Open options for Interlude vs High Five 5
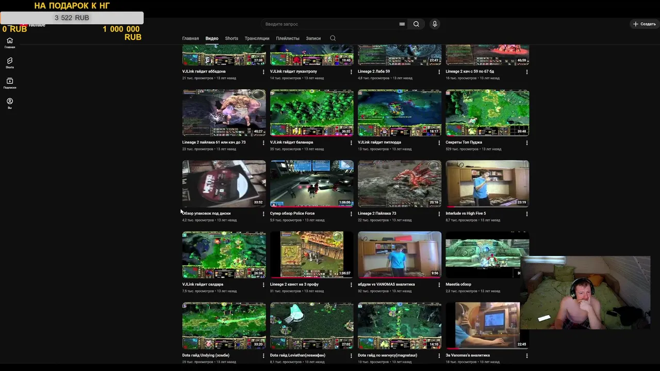Viewport: 660px width, 371px height. coord(526,213)
